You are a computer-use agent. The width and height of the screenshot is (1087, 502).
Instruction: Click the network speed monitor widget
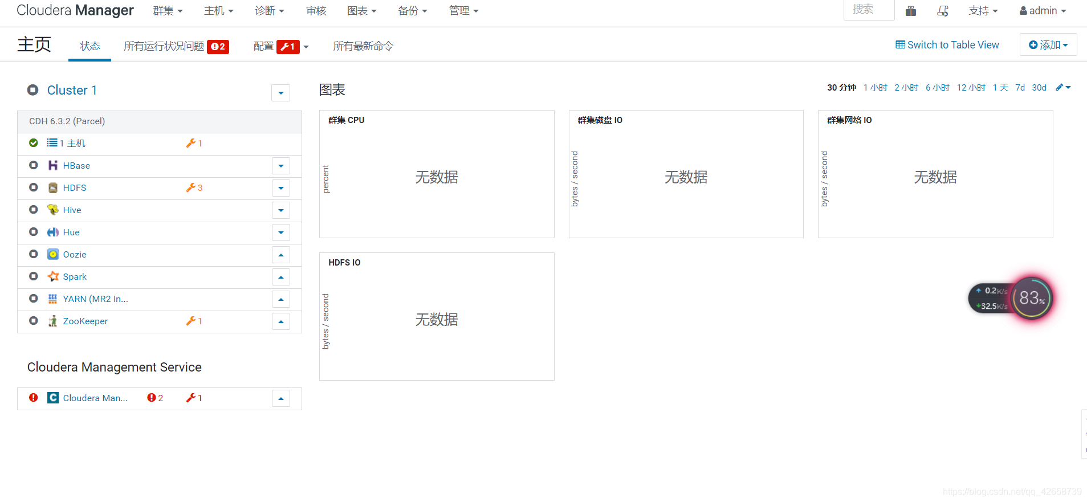point(991,298)
